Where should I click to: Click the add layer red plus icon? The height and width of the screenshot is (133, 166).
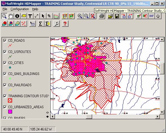(4, 23)
